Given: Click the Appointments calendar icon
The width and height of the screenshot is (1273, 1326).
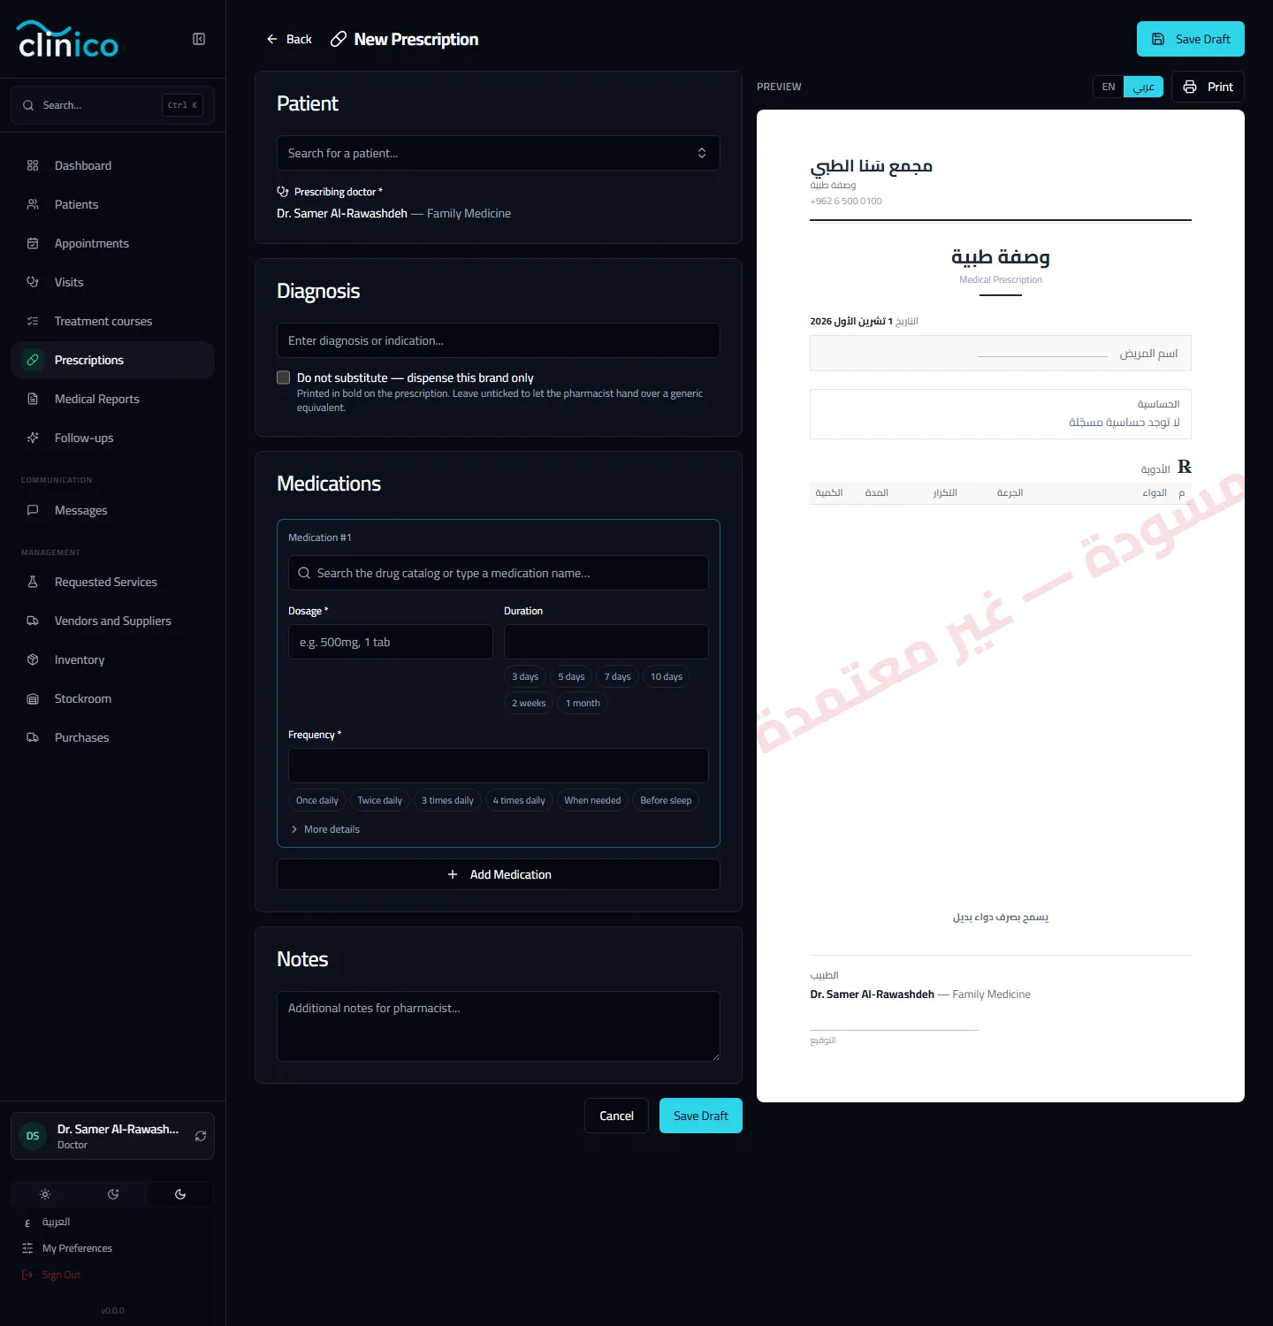Looking at the screenshot, I should pos(33,243).
